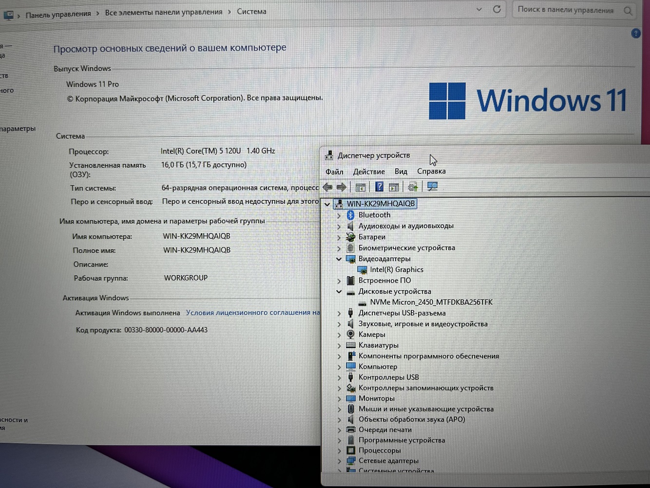650x488 pixels.
Task: Click the round blue help icon in Control Panel
Action: pyautogui.click(x=635, y=33)
